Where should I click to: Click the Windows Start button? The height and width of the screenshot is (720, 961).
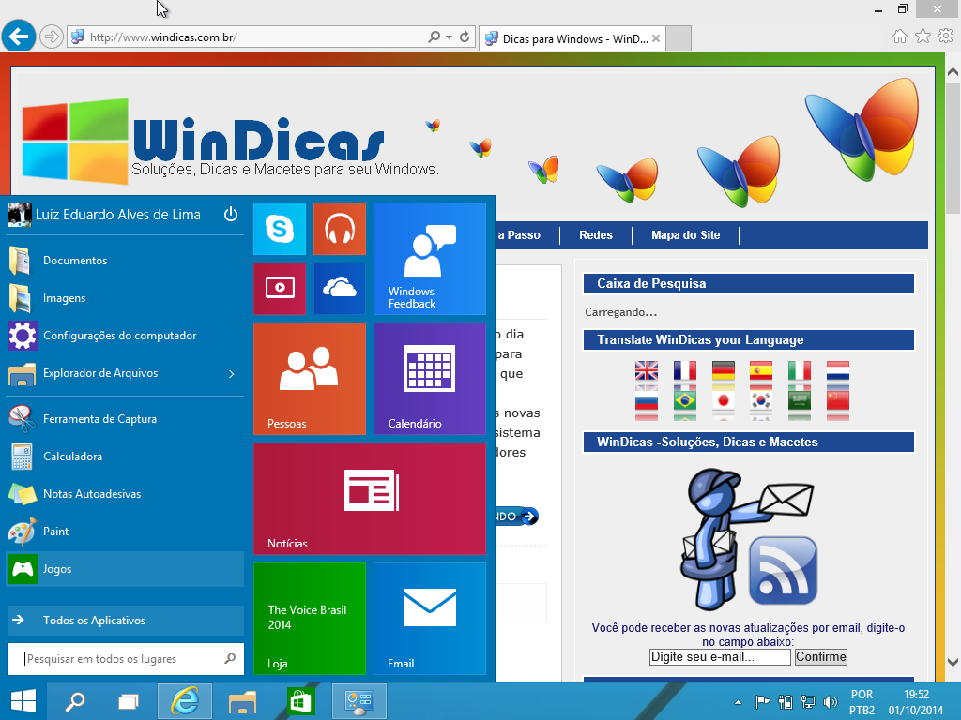(23, 701)
